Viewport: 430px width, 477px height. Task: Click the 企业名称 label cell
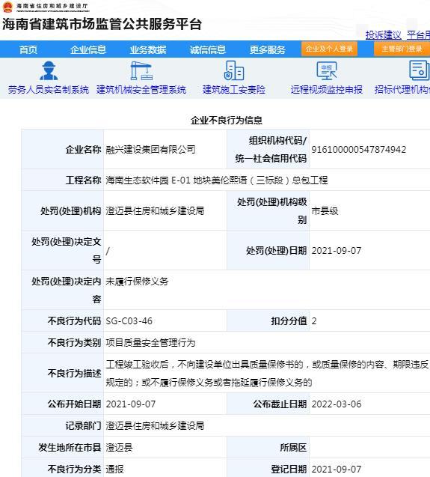63,149
